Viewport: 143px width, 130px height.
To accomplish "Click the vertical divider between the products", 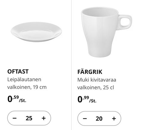I will [71, 65].
